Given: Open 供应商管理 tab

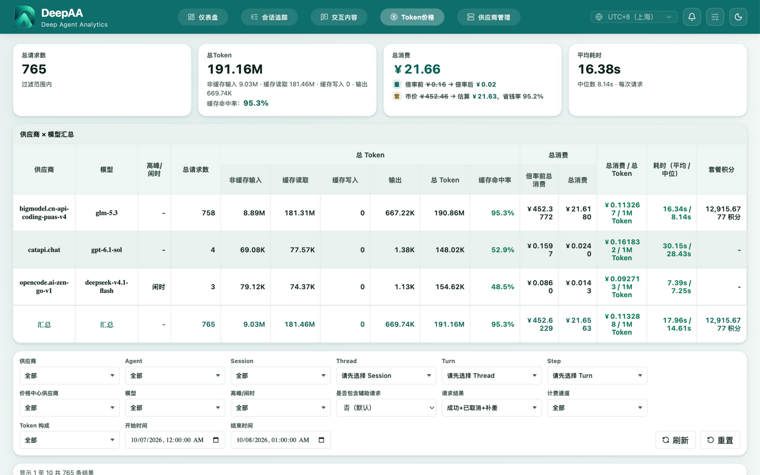Looking at the screenshot, I should point(489,17).
